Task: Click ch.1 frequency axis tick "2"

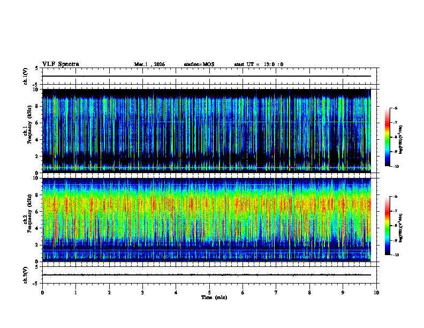Action: 37,156
